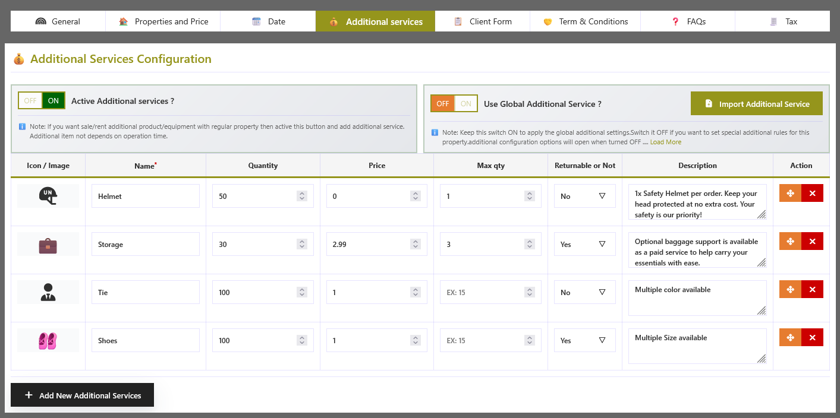Click the Helmet row icon image
This screenshot has width=840, height=418.
48,196
